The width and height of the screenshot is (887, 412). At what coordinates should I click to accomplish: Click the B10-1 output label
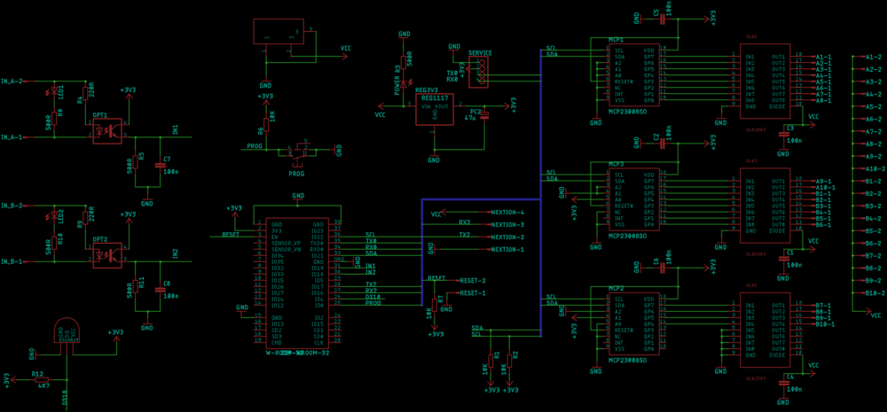click(x=825, y=324)
